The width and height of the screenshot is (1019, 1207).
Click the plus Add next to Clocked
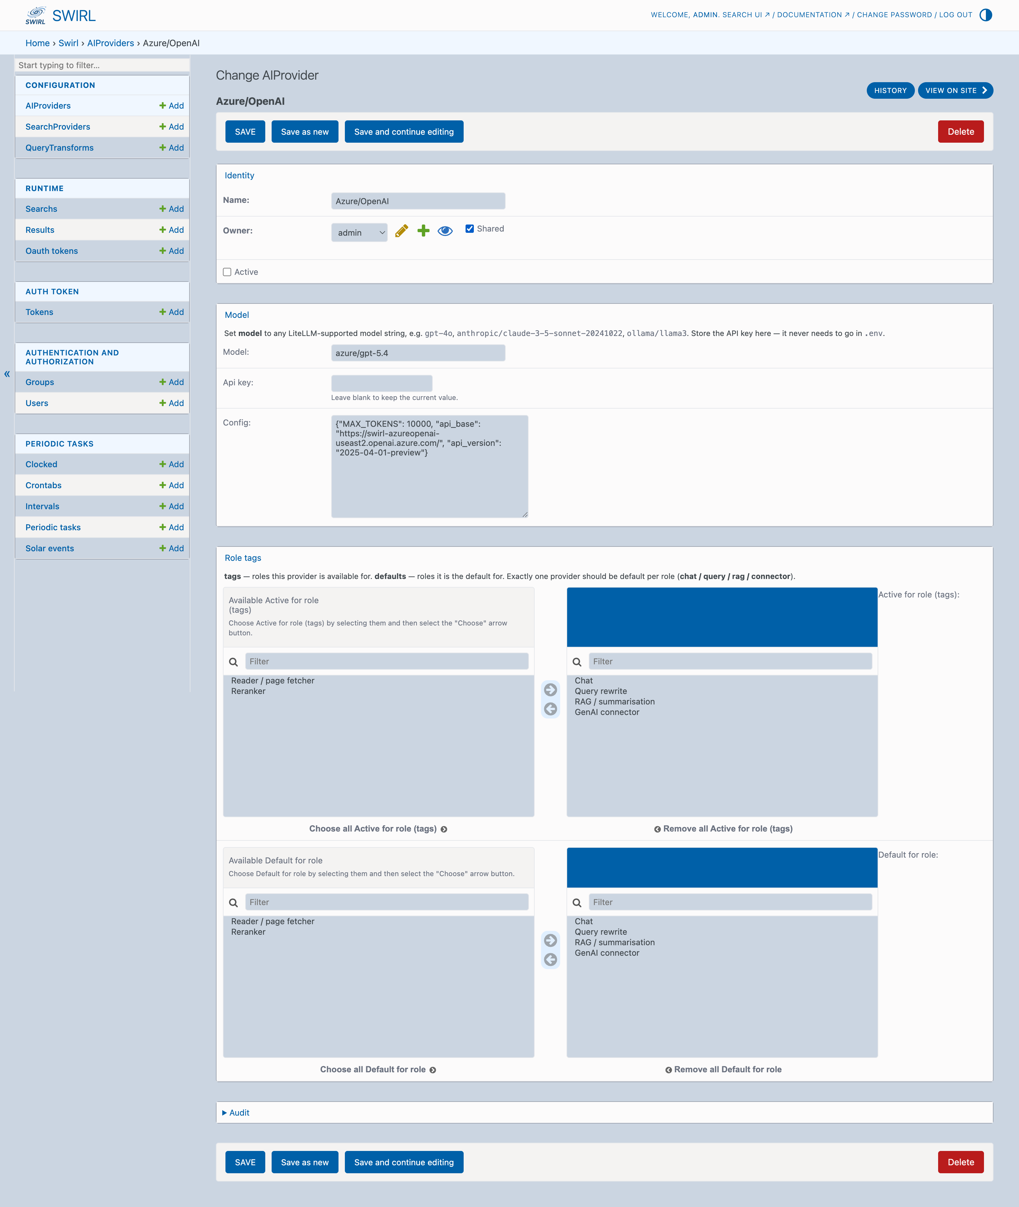[x=172, y=465]
